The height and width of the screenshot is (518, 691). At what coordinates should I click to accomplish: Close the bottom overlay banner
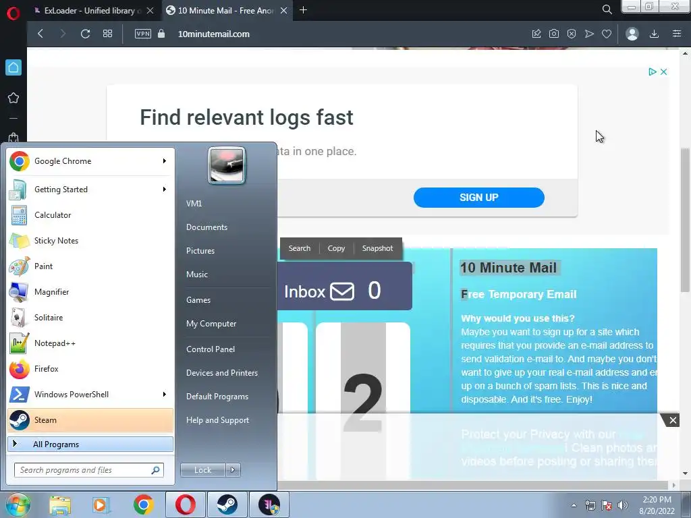tap(673, 420)
